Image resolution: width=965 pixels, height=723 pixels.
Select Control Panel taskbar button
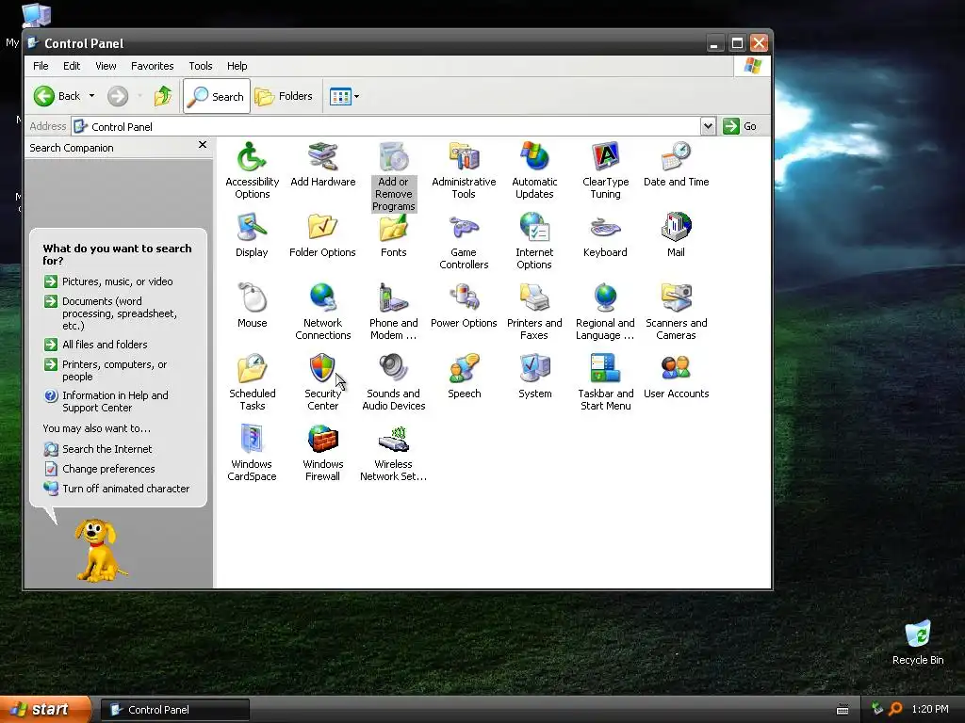pyautogui.click(x=174, y=710)
